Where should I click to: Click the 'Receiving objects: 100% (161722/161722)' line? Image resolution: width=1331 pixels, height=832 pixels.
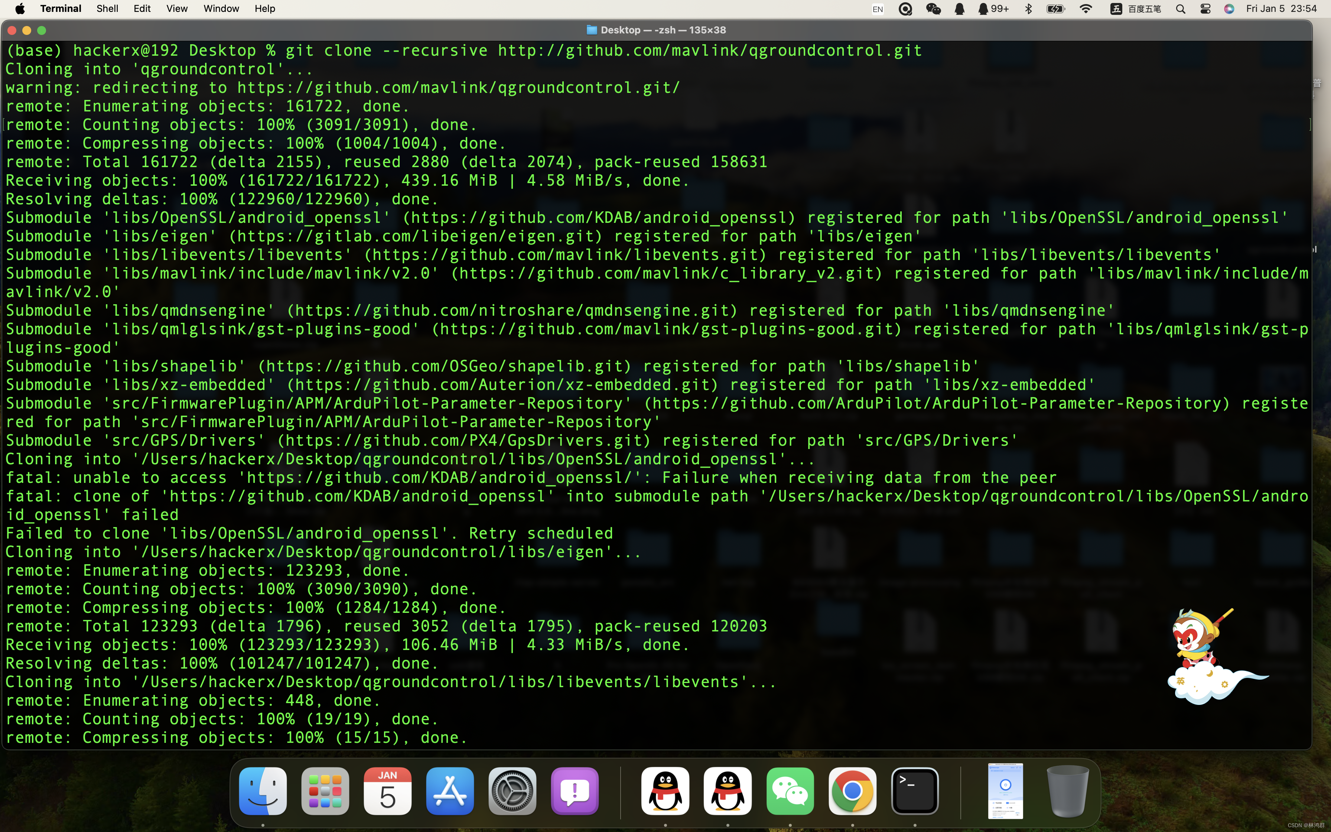(x=348, y=181)
